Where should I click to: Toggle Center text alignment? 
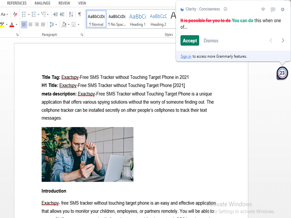(30, 24)
